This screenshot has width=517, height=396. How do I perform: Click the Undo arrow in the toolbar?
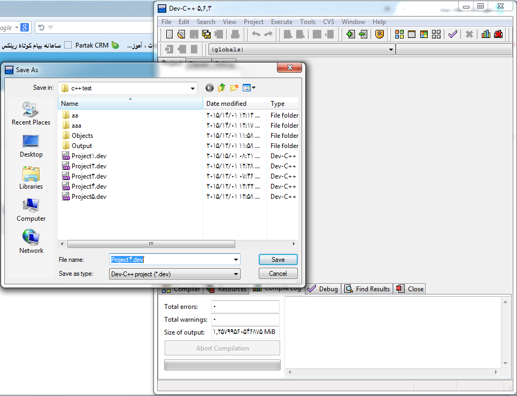tap(256, 34)
